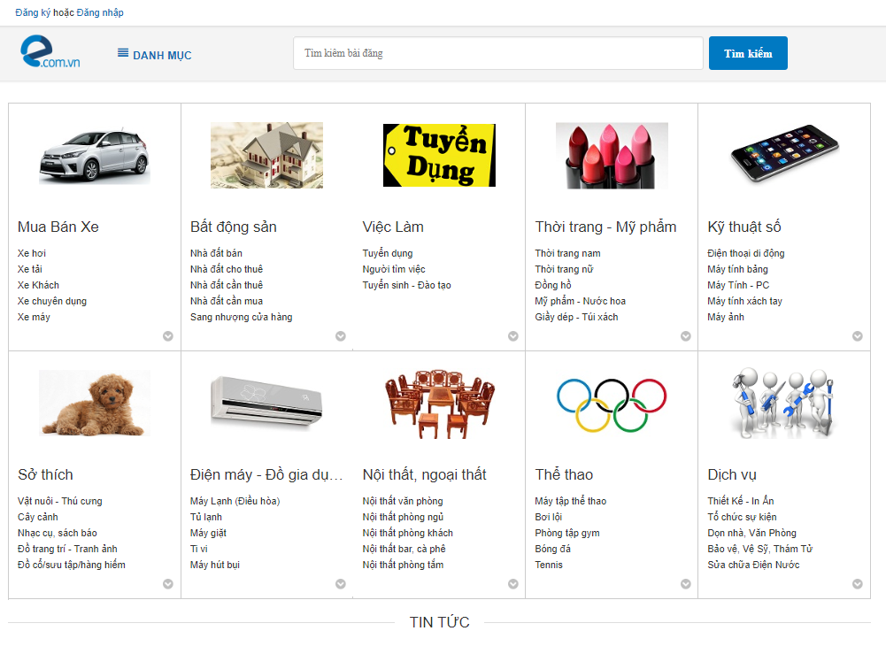Focus the Tìm kiếm bài đăng search field
The width and height of the screenshot is (886, 654).
click(497, 53)
